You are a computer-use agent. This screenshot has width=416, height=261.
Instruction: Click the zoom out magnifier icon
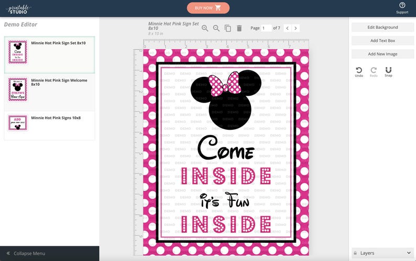pos(216,28)
